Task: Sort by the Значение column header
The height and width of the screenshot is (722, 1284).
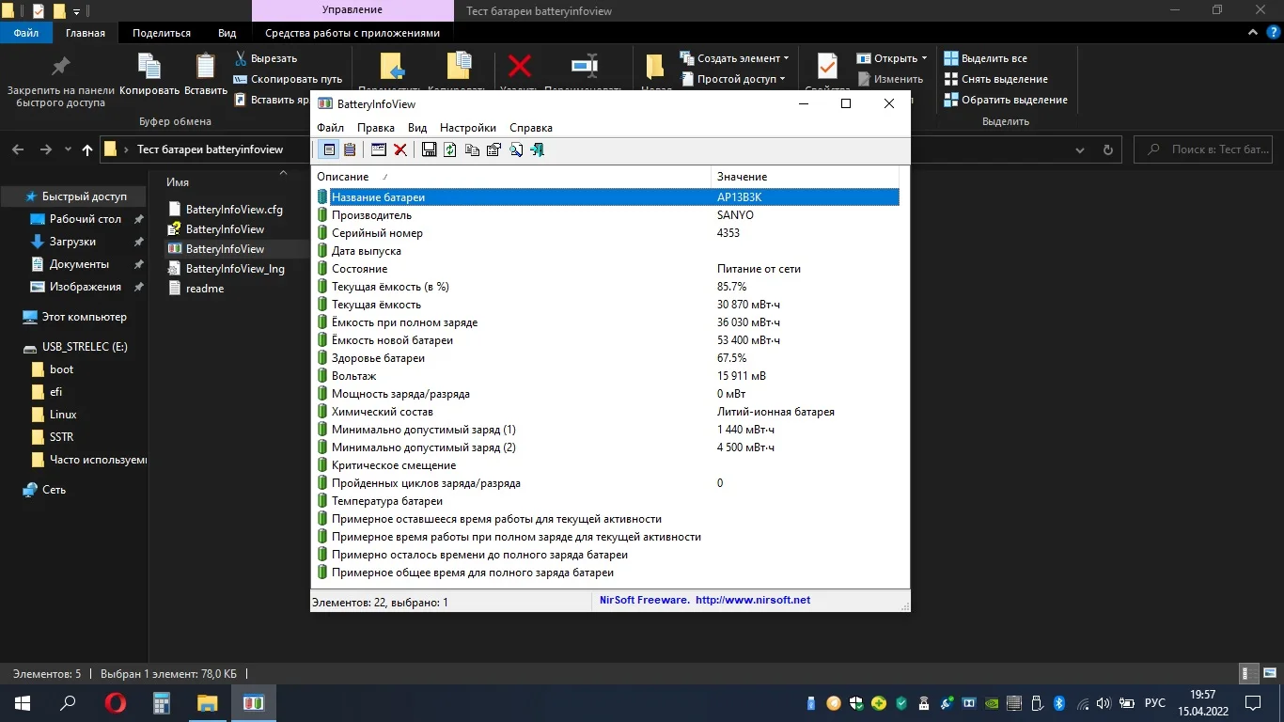Action: pyautogui.click(x=806, y=177)
